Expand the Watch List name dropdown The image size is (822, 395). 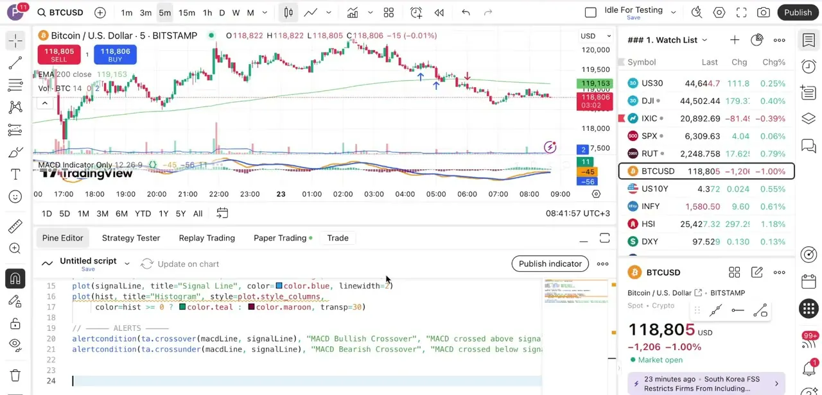pos(704,40)
